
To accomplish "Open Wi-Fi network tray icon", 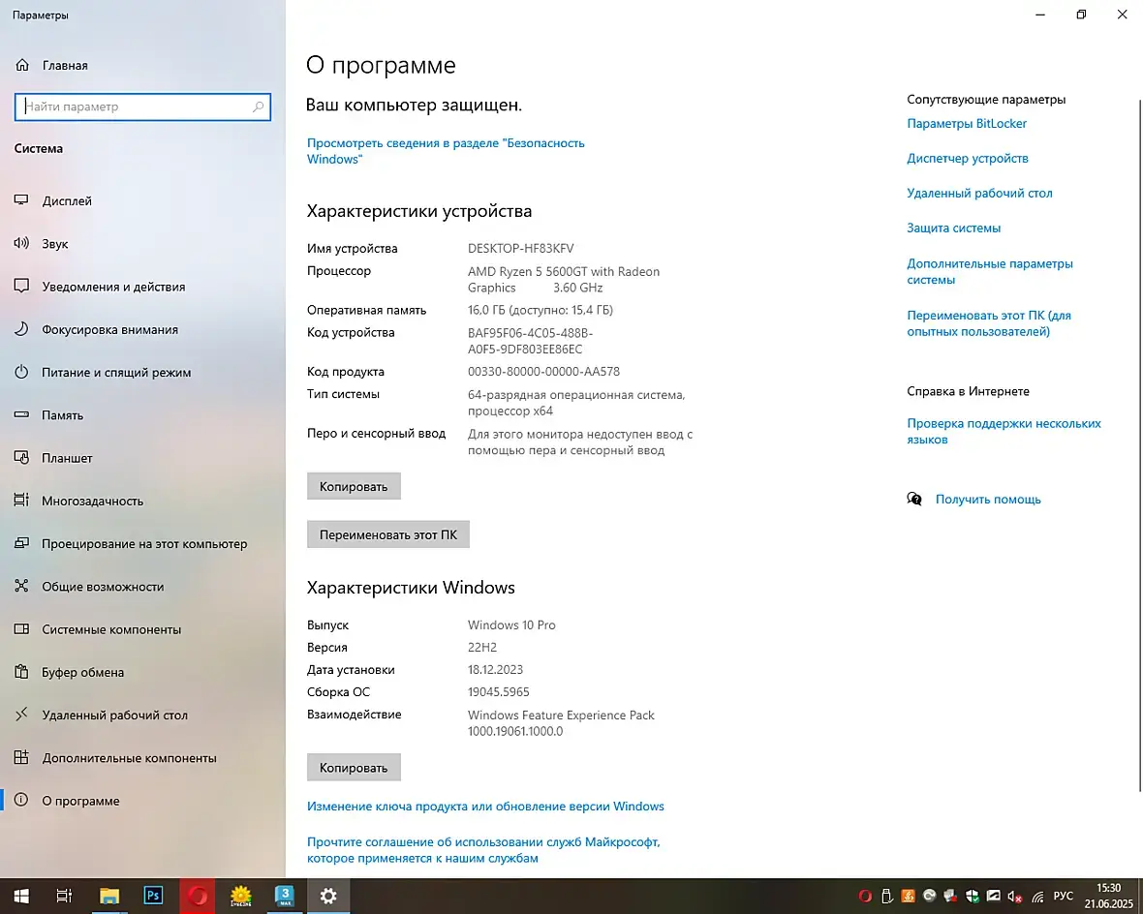I will [1038, 897].
